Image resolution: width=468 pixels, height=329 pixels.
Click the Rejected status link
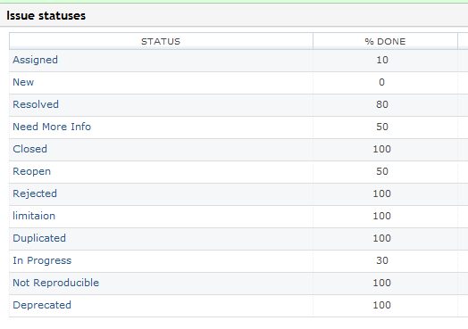(35, 194)
